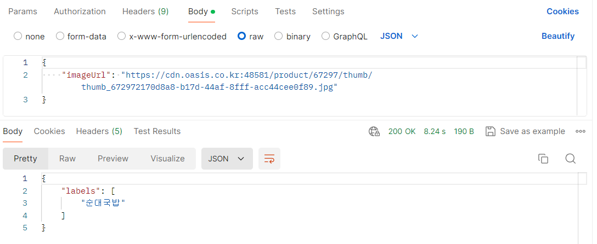
Task: Open the three-dot more options menu
Action: click(580, 131)
